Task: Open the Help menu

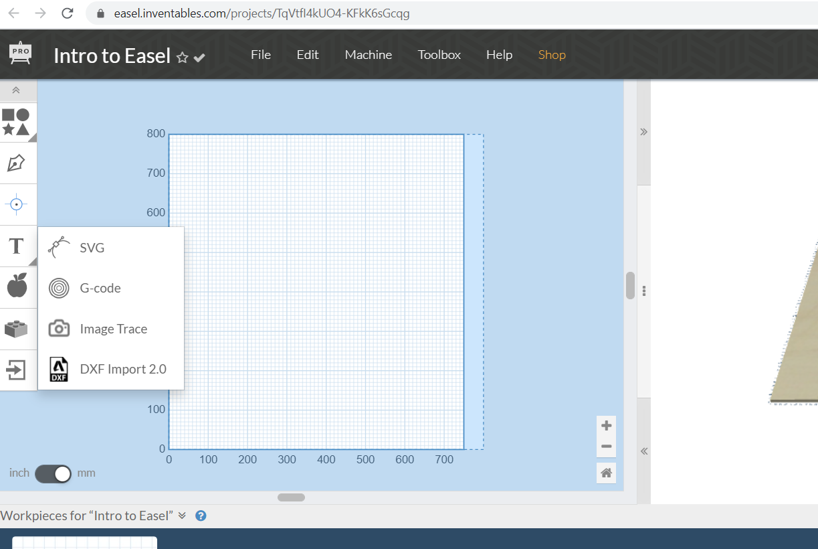Action: click(x=499, y=55)
